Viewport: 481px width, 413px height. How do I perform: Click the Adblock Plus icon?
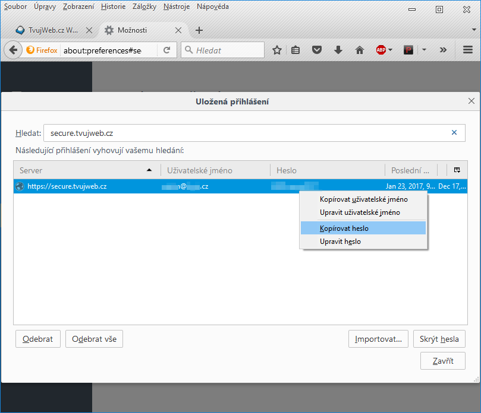(x=381, y=50)
